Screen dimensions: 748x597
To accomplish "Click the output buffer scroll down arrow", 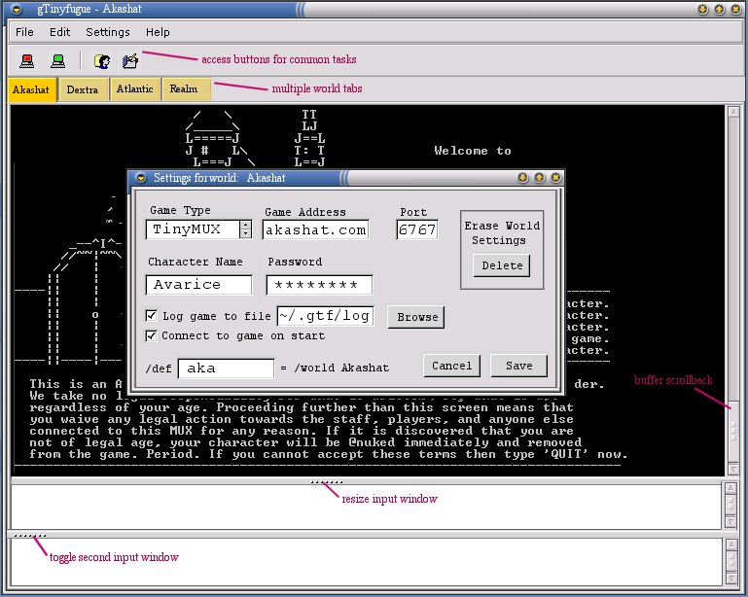I will [733, 470].
